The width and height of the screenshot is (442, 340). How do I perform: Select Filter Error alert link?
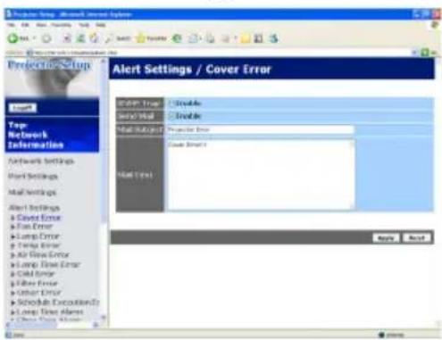coord(37,283)
